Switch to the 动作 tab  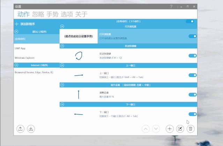23,14
